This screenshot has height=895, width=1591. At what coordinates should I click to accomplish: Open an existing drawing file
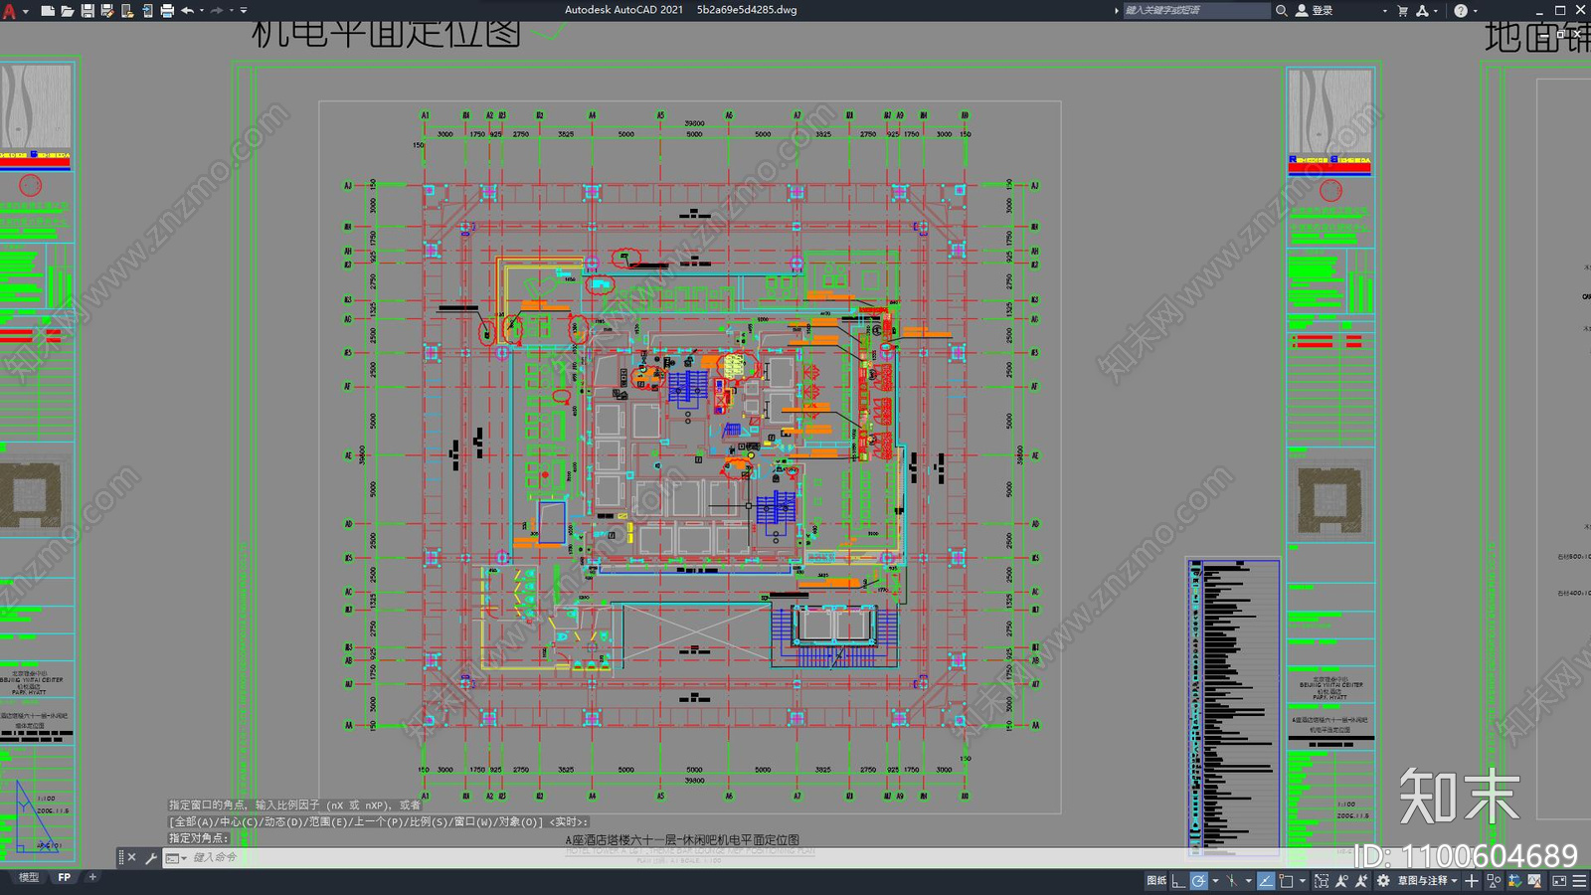pyautogui.click(x=68, y=10)
